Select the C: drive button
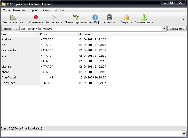The width and height of the screenshot is (188, 138). (17, 29)
